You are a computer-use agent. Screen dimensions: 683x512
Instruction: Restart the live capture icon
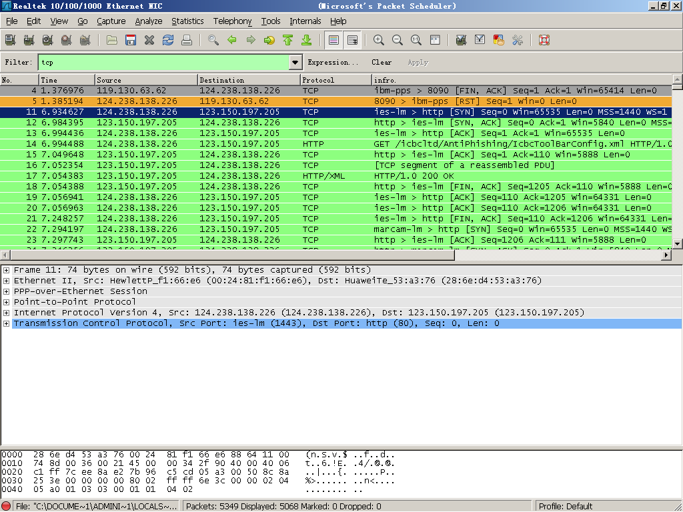[x=85, y=41]
